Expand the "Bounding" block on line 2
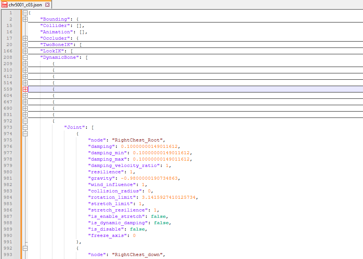The height and width of the screenshot is (259, 363). pos(25,19)
